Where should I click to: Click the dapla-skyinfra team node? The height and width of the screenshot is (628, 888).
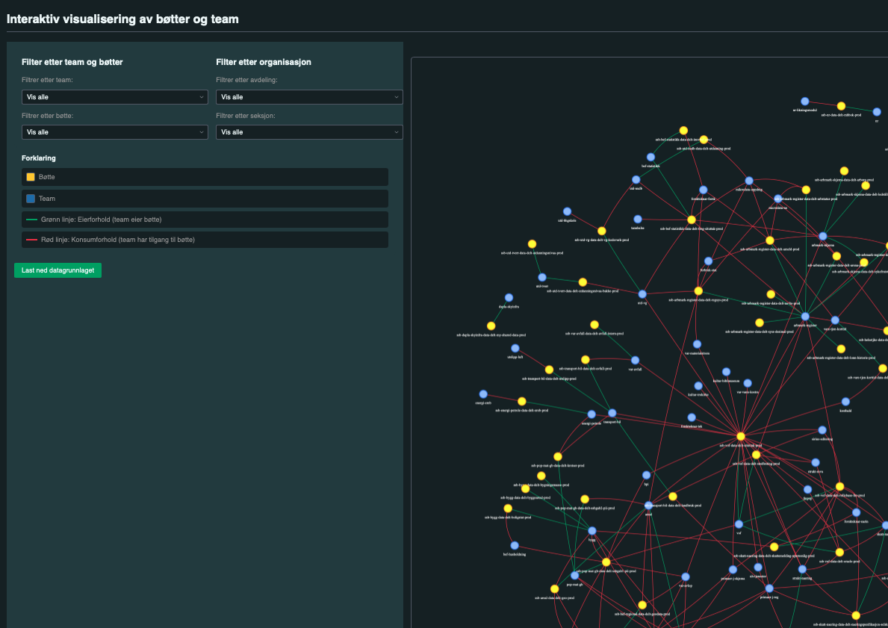509,298
